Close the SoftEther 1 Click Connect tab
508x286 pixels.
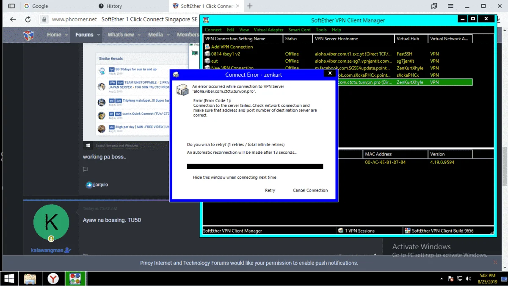pyautogui.click(x=237, y=6)
